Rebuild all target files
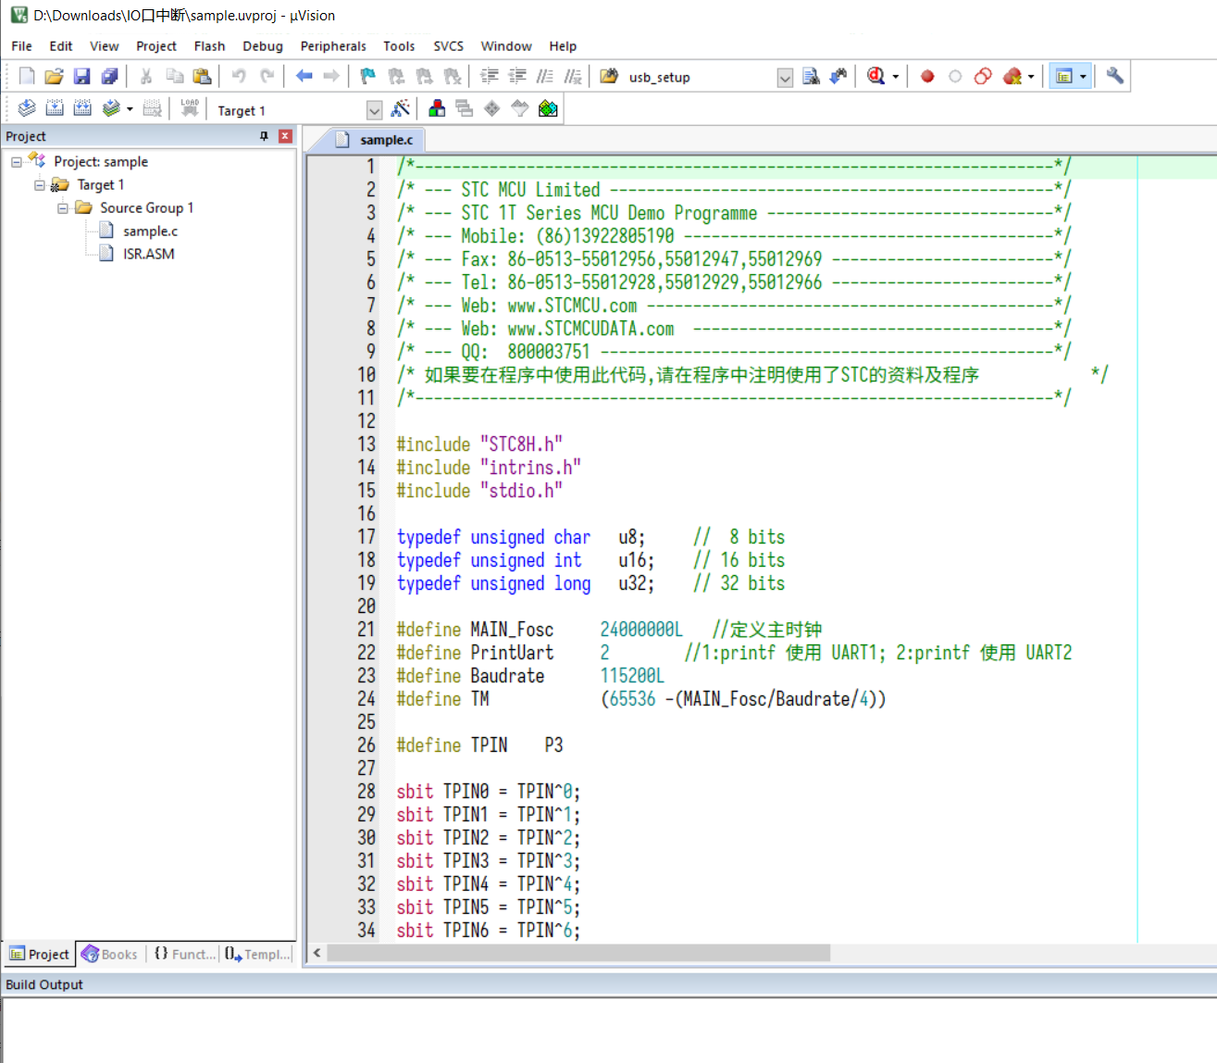Viewport: 1217px width, 1063px height. tap(82, 109)
